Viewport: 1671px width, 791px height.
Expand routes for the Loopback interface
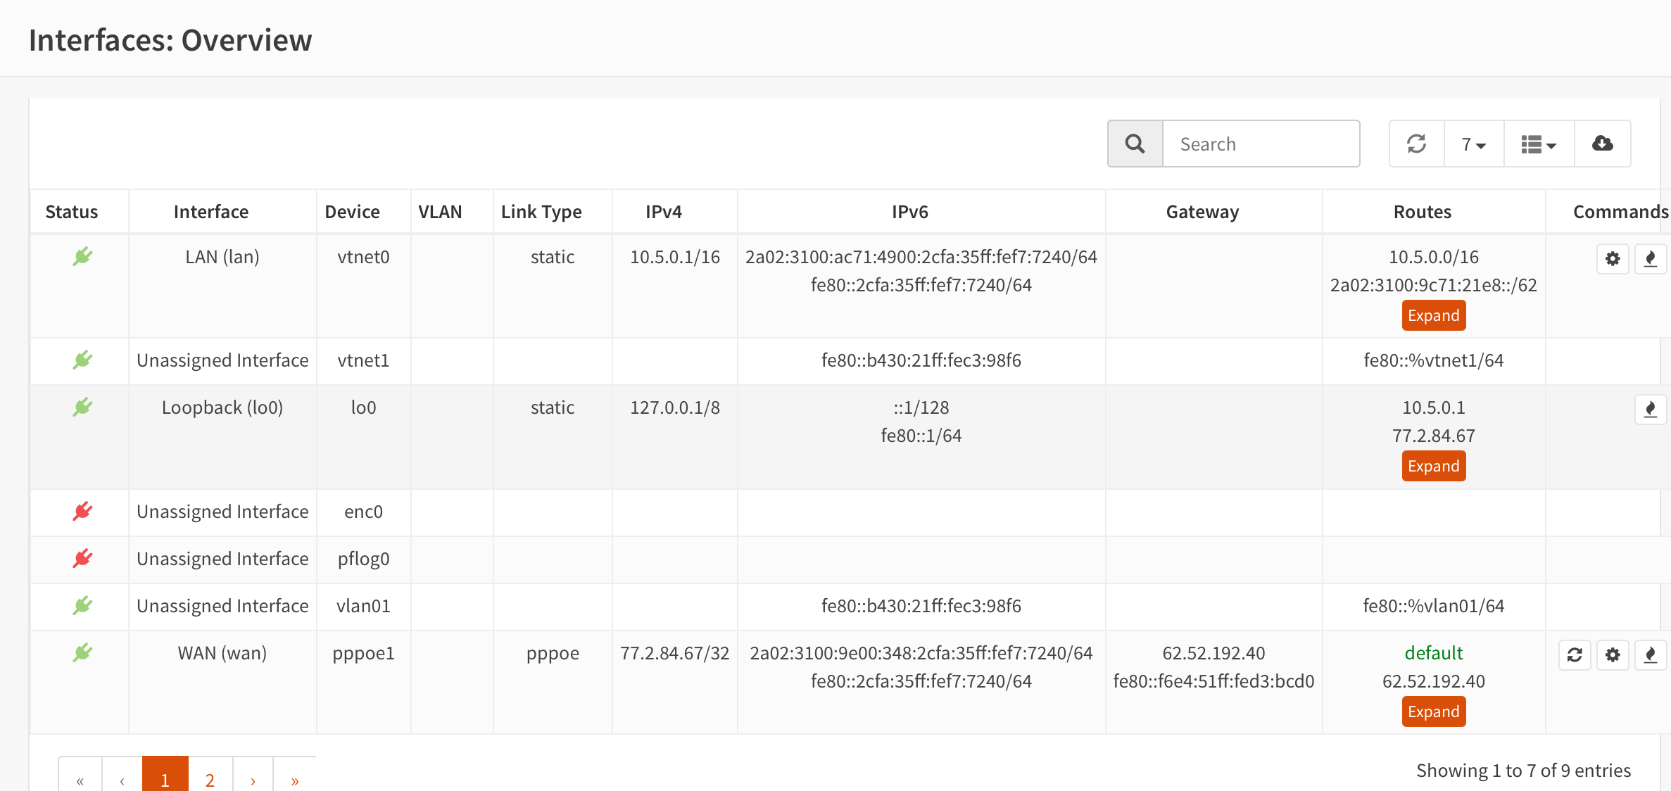(1433, 466)
